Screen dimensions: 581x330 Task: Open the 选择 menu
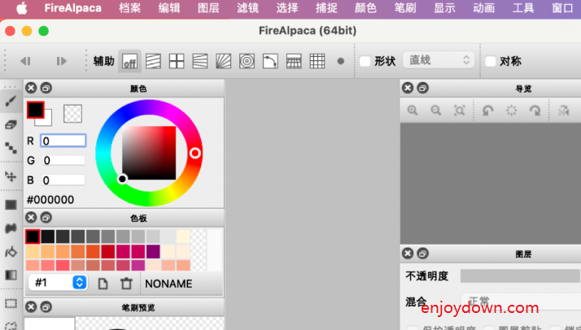(x=286, y=8)
